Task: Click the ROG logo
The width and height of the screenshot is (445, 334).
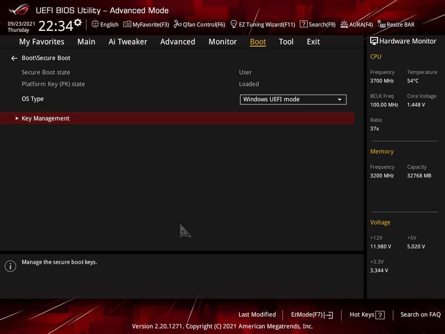Action: pyautogui.click(x=19, y=10)
